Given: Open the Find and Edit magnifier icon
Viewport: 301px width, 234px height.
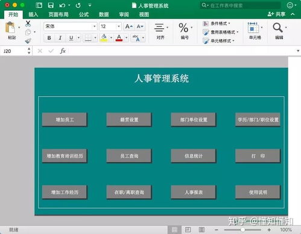Looking at the screenshot, I should pyautogui.click(x=277, y=28).
